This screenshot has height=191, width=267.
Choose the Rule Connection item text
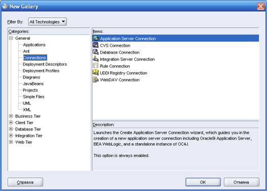115,66
